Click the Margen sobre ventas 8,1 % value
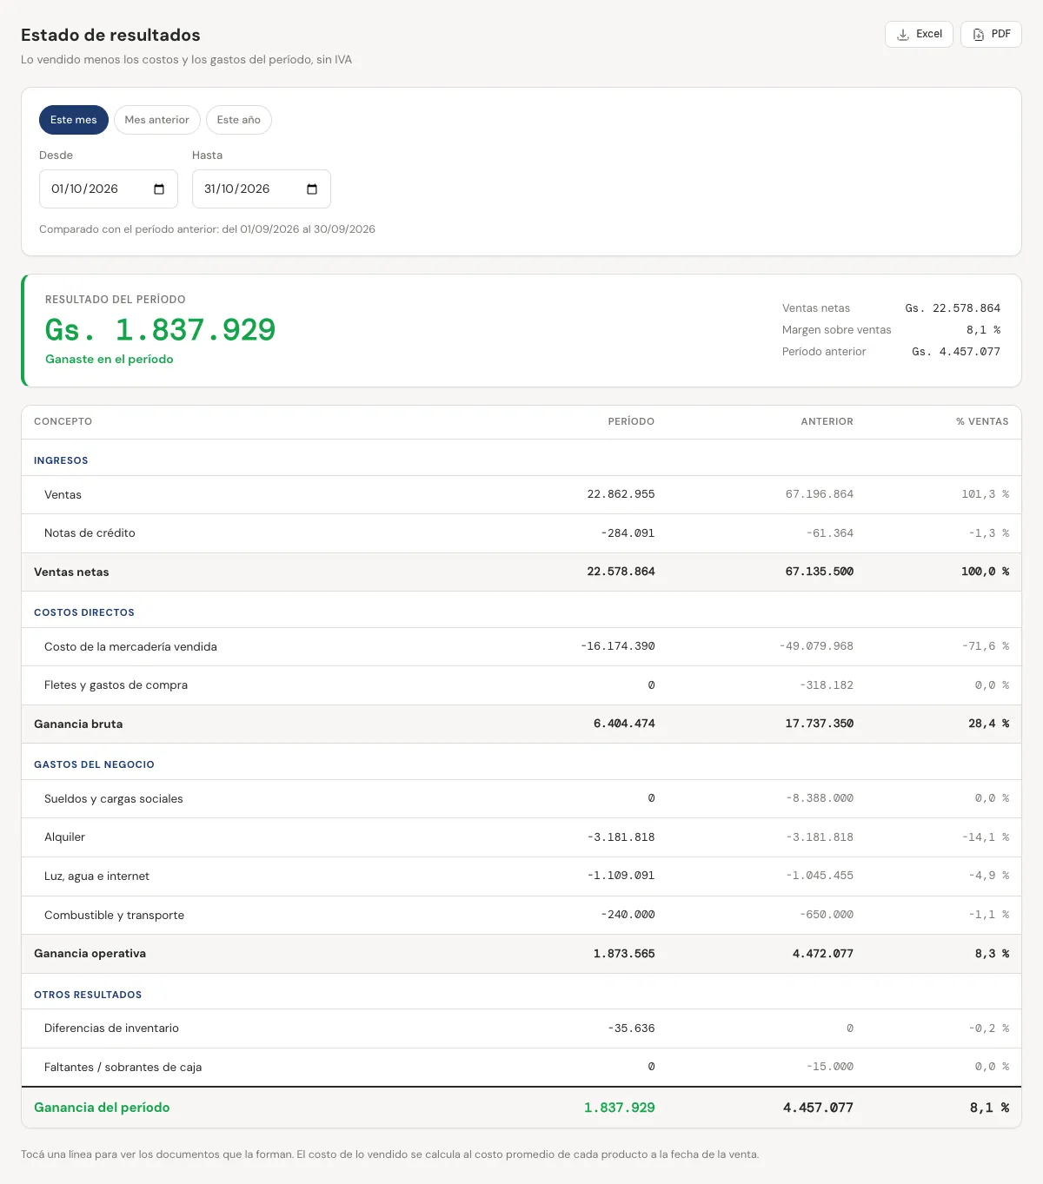The width and height of the screenshot is (1043, 1184). click(x=983, y=330)
